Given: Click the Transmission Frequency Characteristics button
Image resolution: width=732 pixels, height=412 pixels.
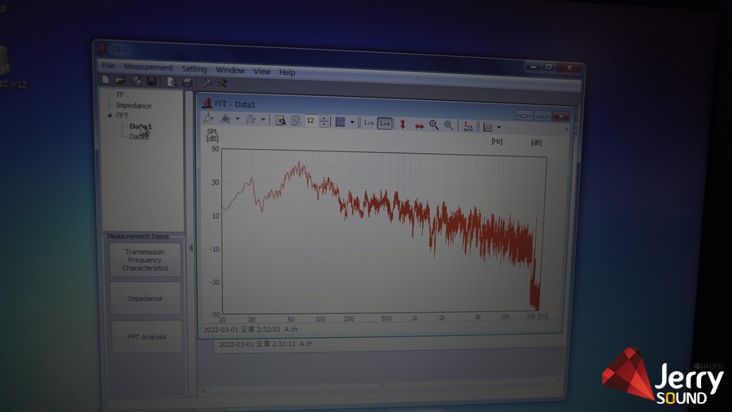Looking at the screenshot, I should tap(145, 260).
